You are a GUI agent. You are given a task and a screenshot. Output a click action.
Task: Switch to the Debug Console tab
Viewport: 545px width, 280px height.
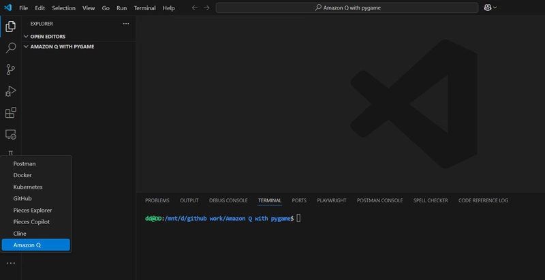point(228,200)
